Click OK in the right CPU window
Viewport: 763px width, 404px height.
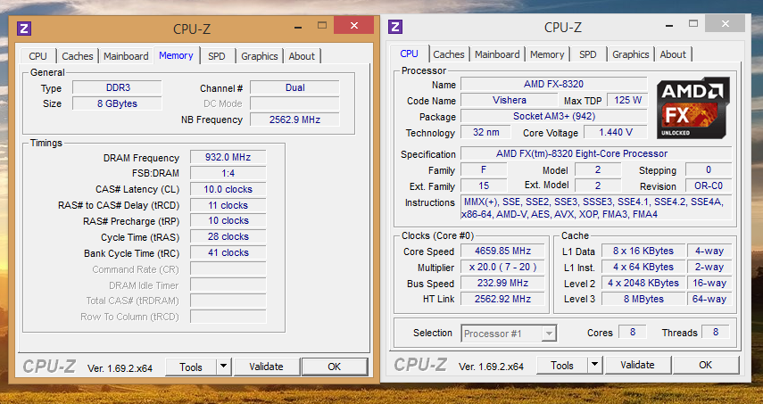[x=706, y=365]
